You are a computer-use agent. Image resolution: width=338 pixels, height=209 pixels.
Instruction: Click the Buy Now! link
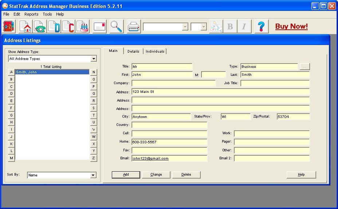(291, 26)
